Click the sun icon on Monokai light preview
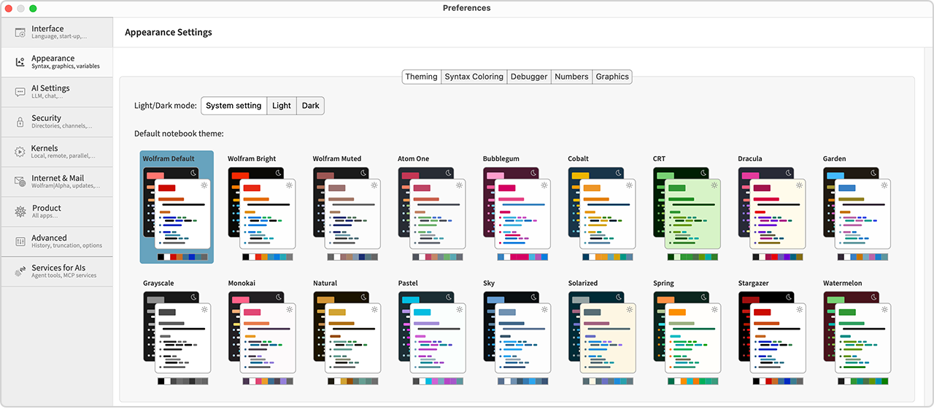Screen dimensions: 934x409 [x=289, y=310]
